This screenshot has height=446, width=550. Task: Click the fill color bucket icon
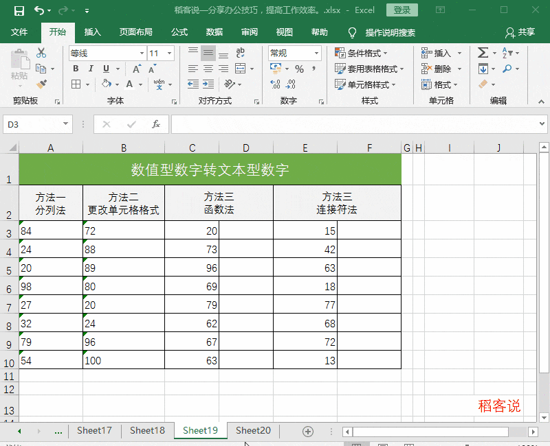coord(107,84)
